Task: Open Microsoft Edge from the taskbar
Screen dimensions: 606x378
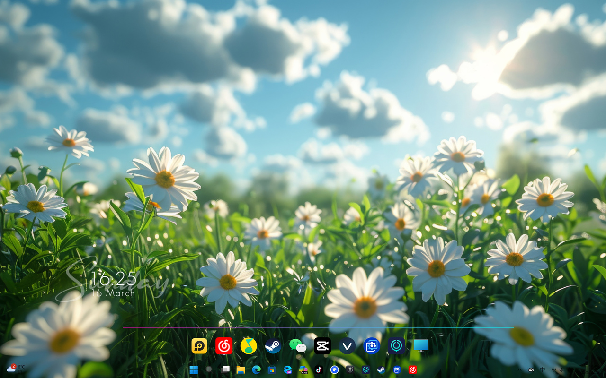Action: 256,369
